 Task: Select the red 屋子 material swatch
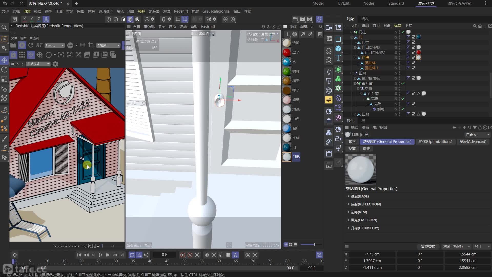[287, 52]
